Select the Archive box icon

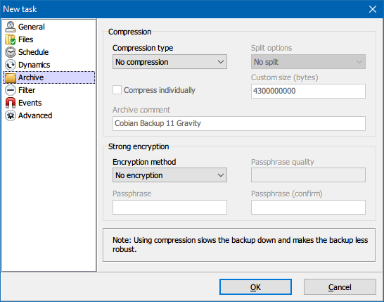pyautogui.click(x=11, y=77)
